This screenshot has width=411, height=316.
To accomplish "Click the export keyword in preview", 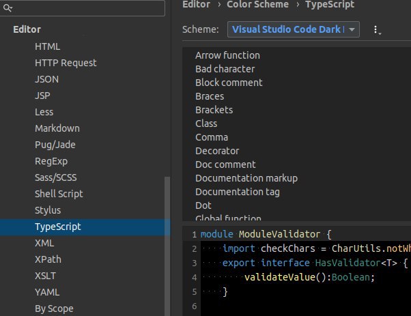I will tap(238, 263).
